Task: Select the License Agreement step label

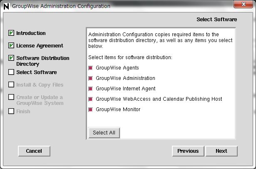Action: point(40,46)
